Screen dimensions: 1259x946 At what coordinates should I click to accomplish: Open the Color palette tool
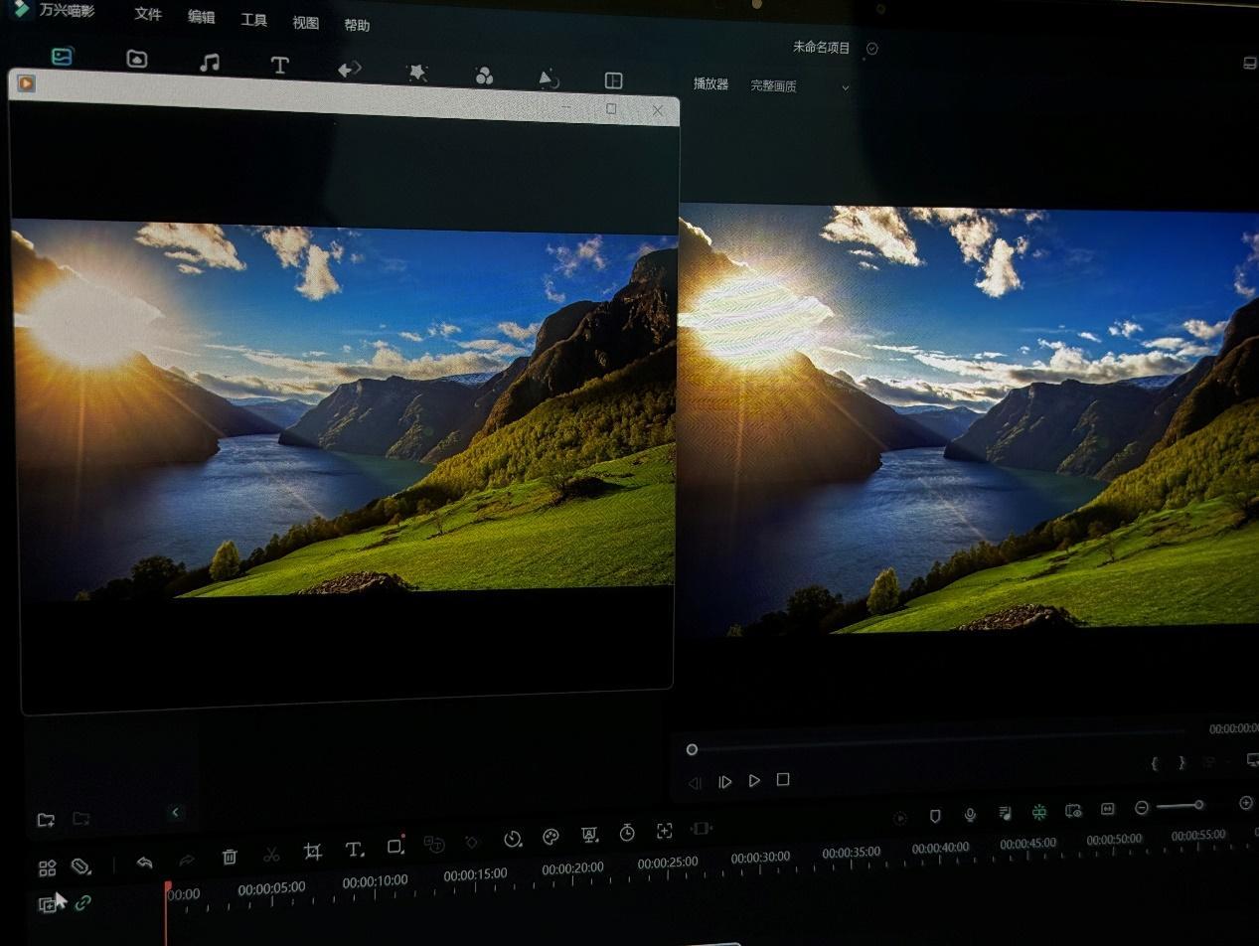pyautogui.click(x=551, y=837)
